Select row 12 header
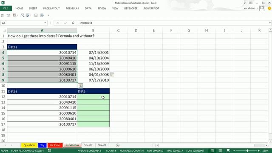272x153 pixels. 3,96
